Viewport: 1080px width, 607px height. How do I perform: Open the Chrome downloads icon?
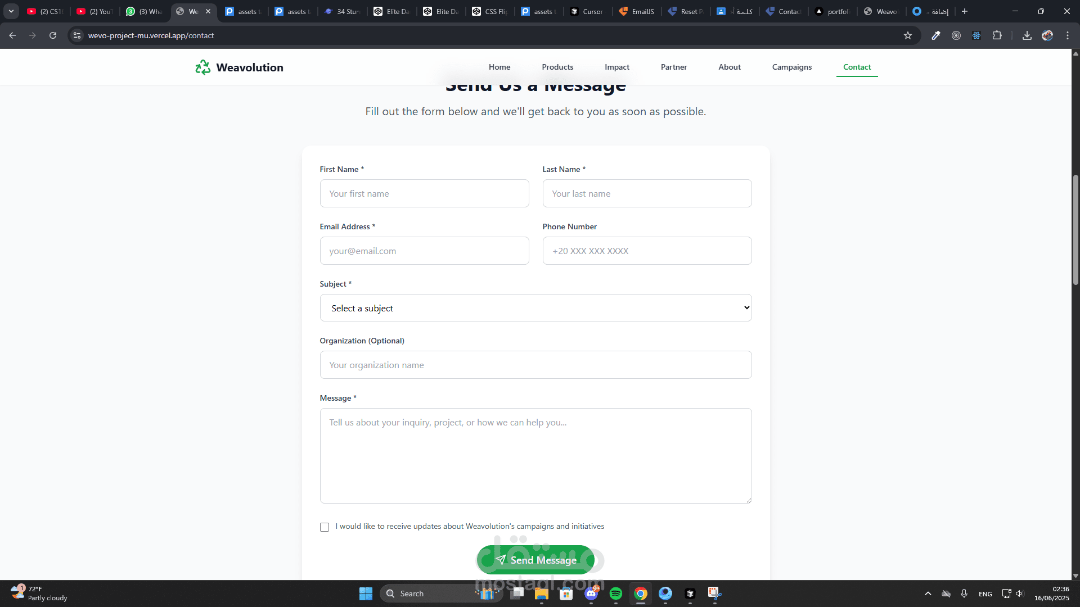(x=1027, y=35)
